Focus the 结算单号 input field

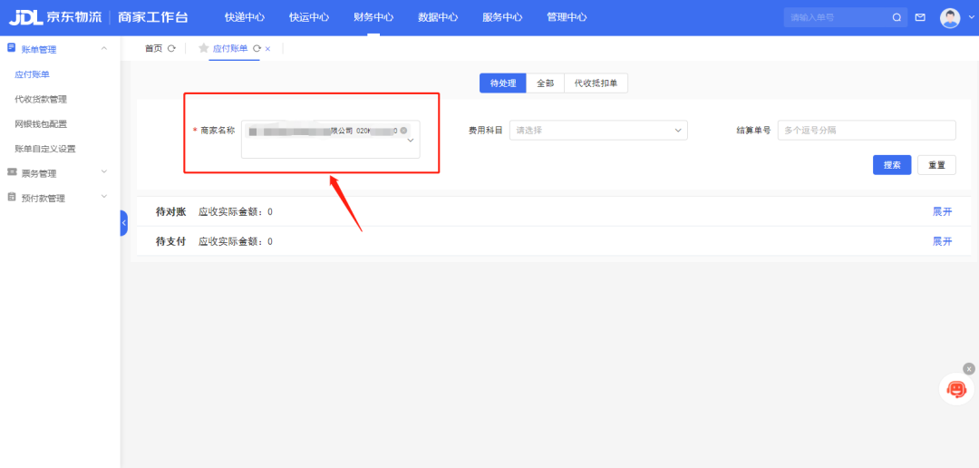coord(867,131)
